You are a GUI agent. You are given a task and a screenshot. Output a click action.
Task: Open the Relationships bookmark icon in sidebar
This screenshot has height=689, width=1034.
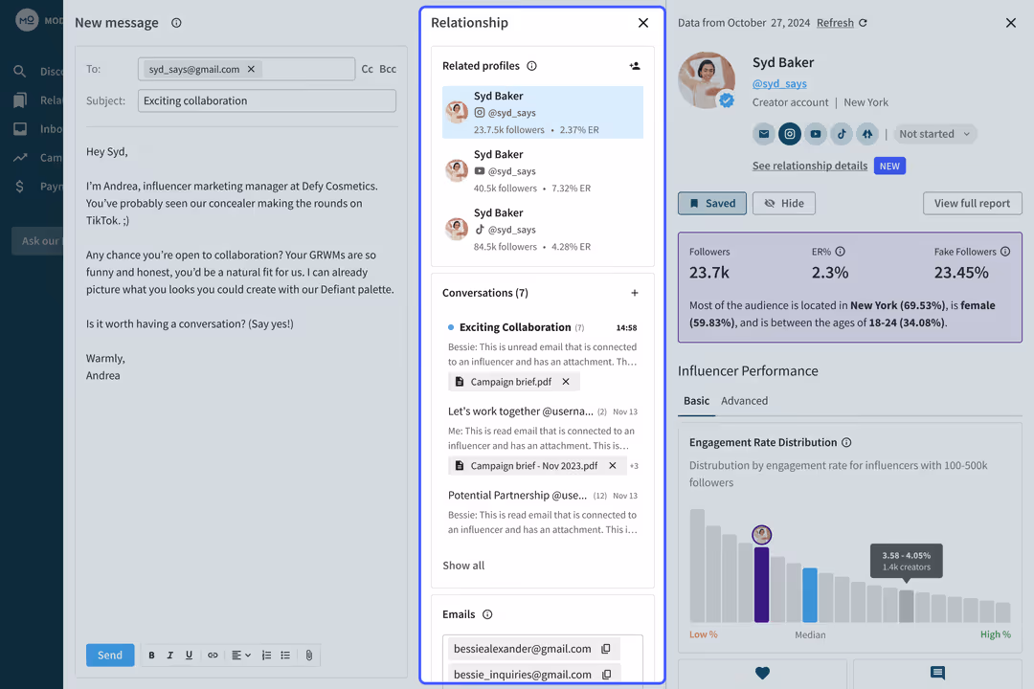(20, 100)
